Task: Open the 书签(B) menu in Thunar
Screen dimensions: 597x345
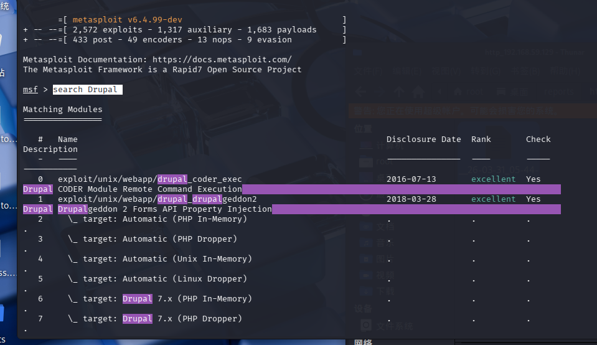Action: click(x=525, y=71)
